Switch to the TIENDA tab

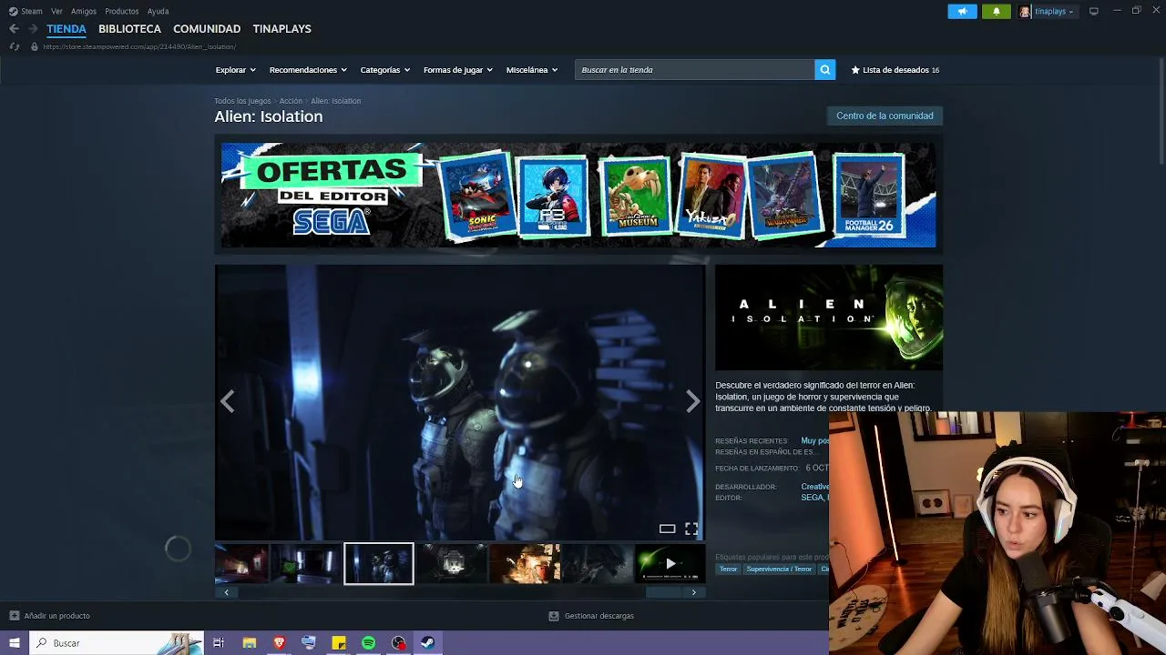[x=66, y=29]
